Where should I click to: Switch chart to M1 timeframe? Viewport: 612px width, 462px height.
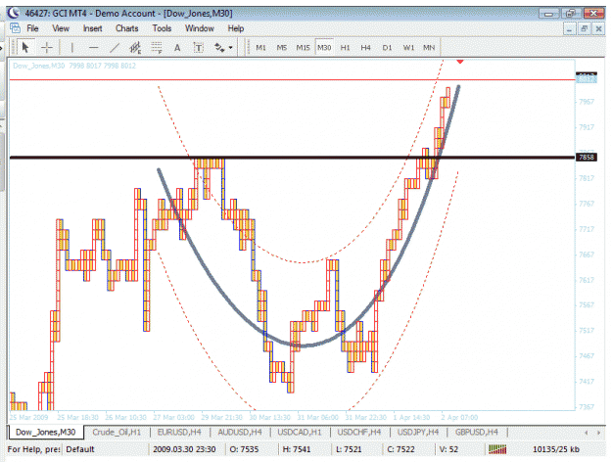click(x=260, y=48)
